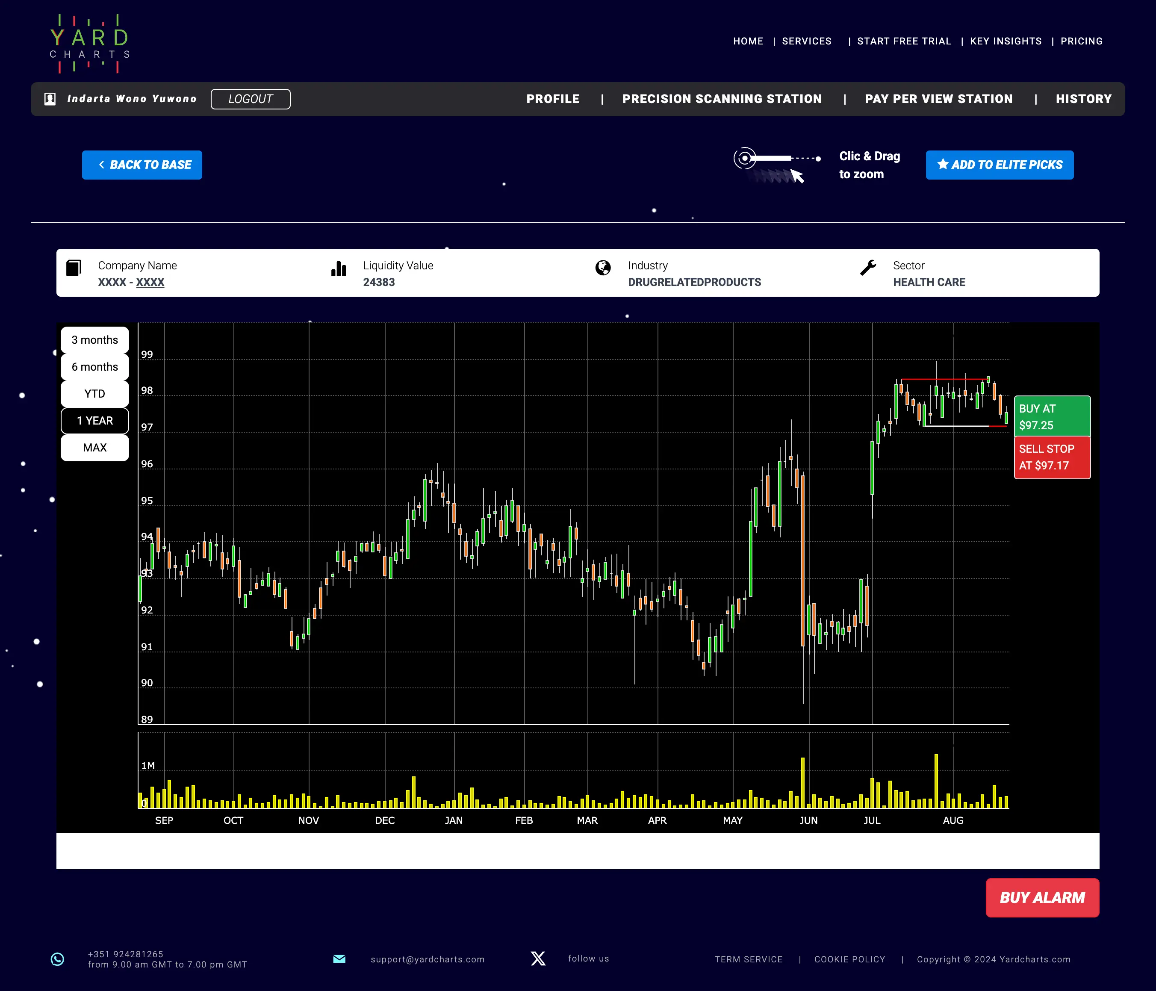Open the TERM SERVICE link
This screenshot has height=991, width=1156.
[x=749, y=959]
